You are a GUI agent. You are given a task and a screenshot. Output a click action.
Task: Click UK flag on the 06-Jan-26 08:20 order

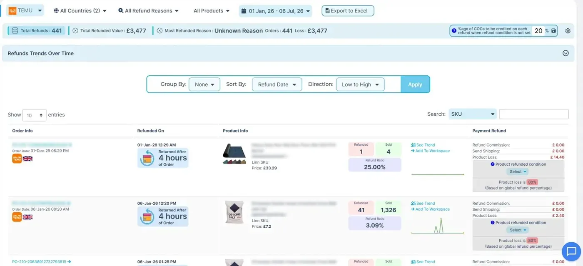pyautogui.click(x=27, y=217)
